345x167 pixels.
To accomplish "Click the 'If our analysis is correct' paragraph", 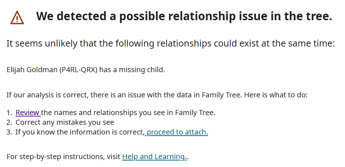I will click(x=157, y=95).
